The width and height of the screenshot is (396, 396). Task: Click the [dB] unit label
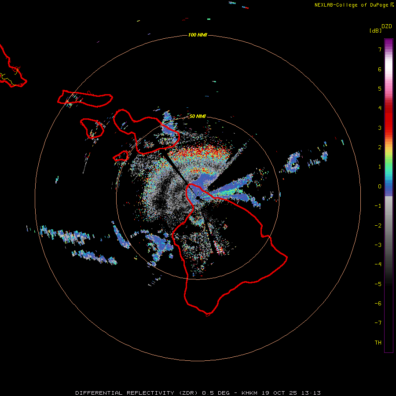[x=375, y=31]
